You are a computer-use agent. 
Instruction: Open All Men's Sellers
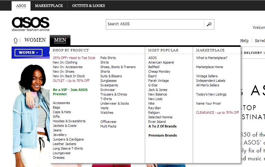click(x=208, y=85)
